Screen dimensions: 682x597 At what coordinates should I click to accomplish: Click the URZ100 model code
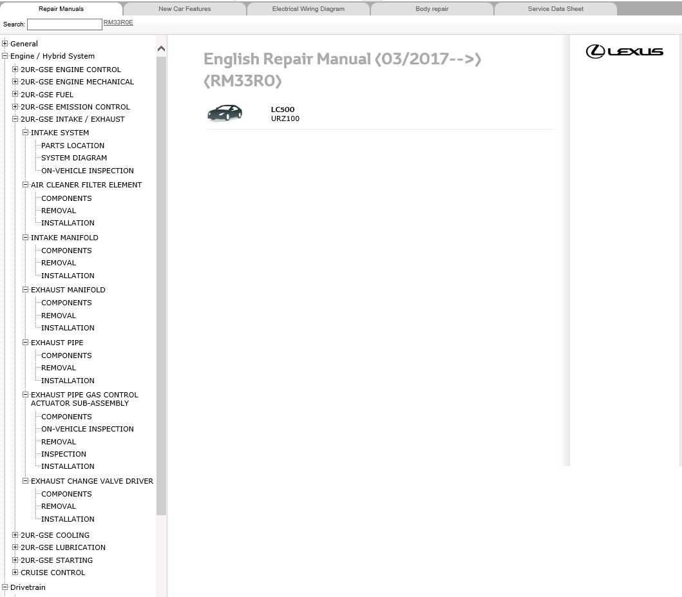pyautogui.click(x=285, y=118)
